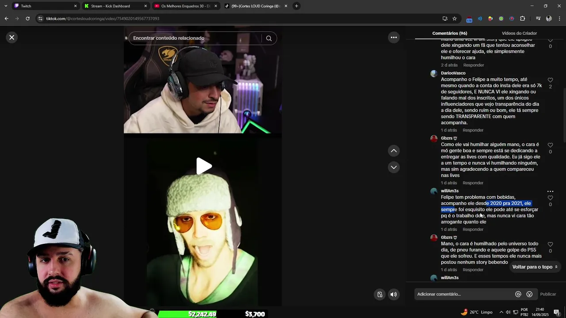This screenshot has width=566, height=318.
Task: Switch to Comentários (96) tab
Action: pos(450,33)
